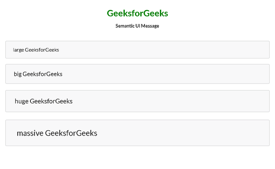Click the "massive GeeksforGeeks" text line

[x=57, y=133]
